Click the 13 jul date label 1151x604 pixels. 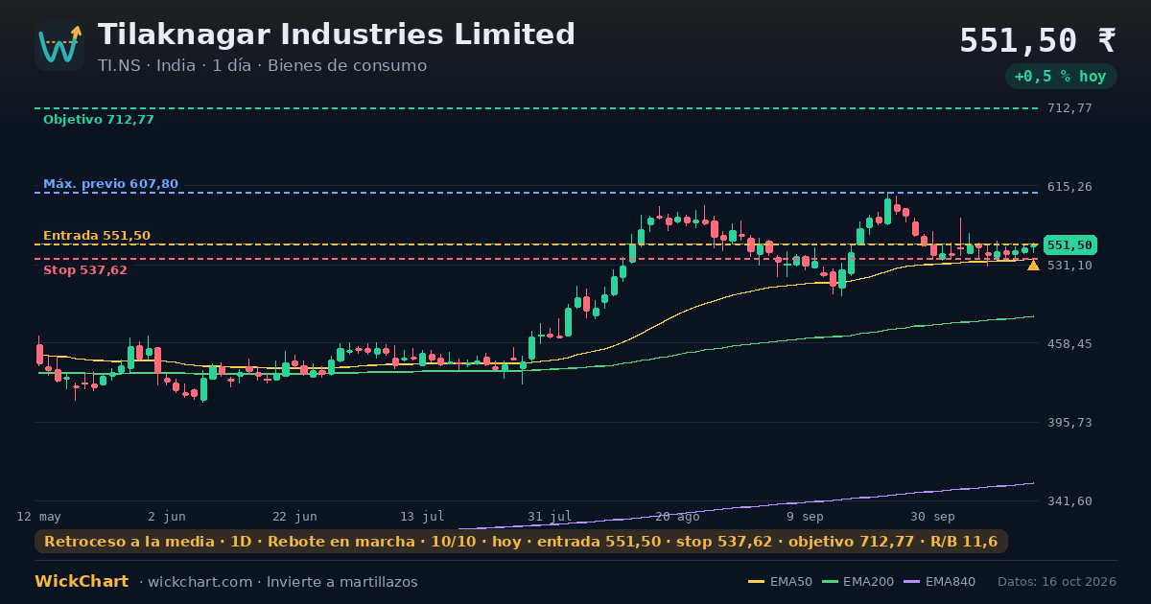coord(422,517)
